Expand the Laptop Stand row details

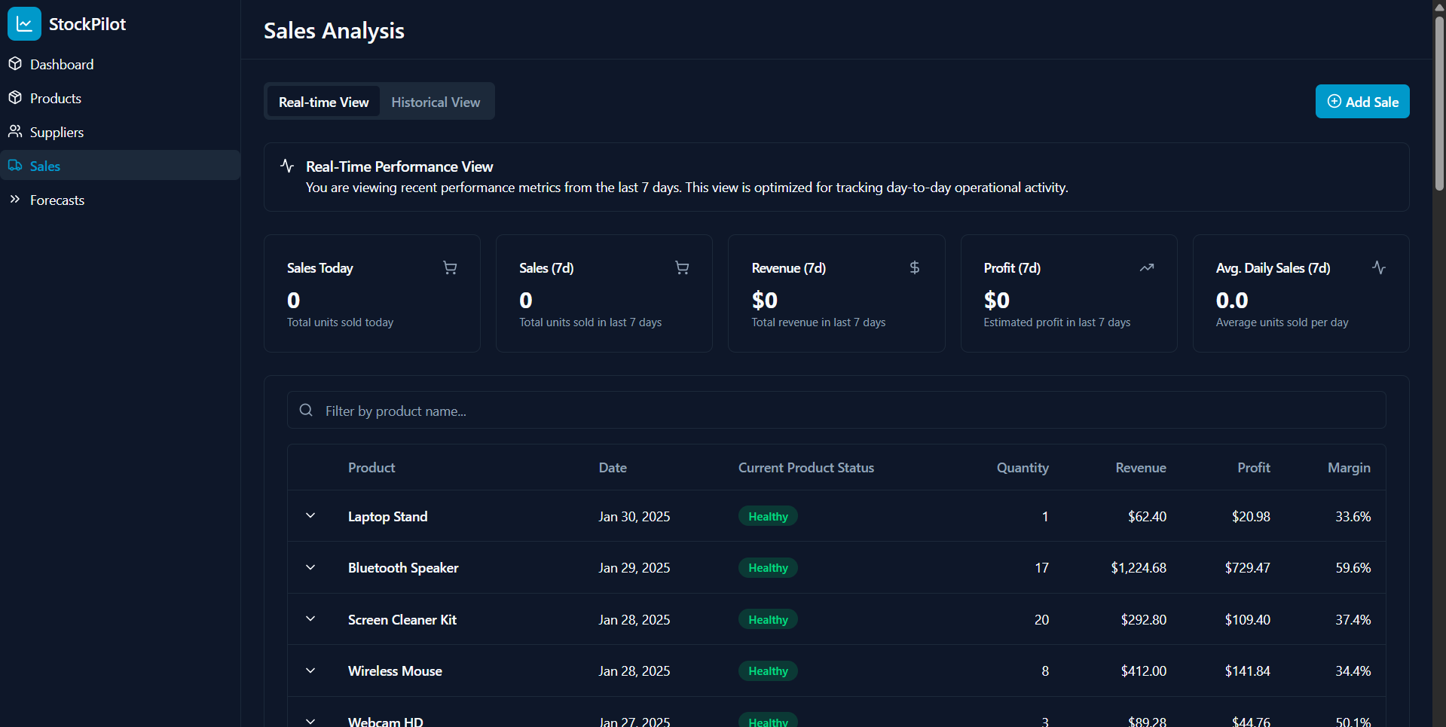coord(310,515)
